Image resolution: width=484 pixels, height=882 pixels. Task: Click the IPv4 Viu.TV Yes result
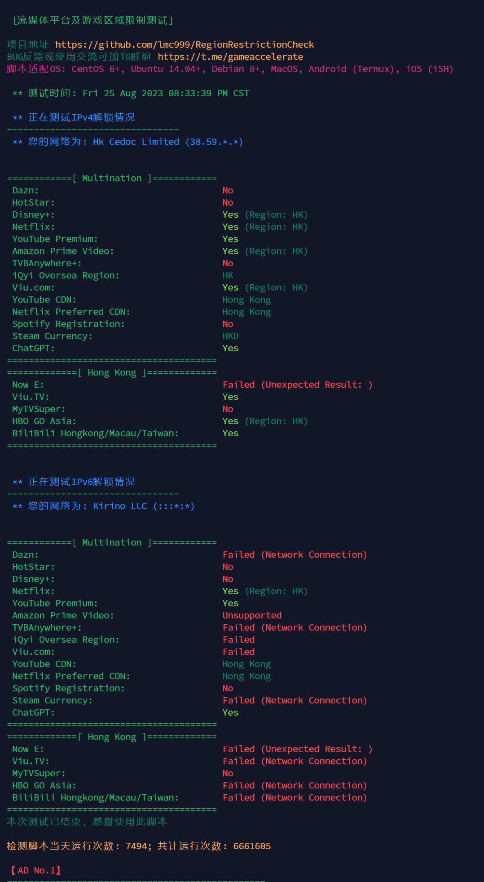click(230, 397)
